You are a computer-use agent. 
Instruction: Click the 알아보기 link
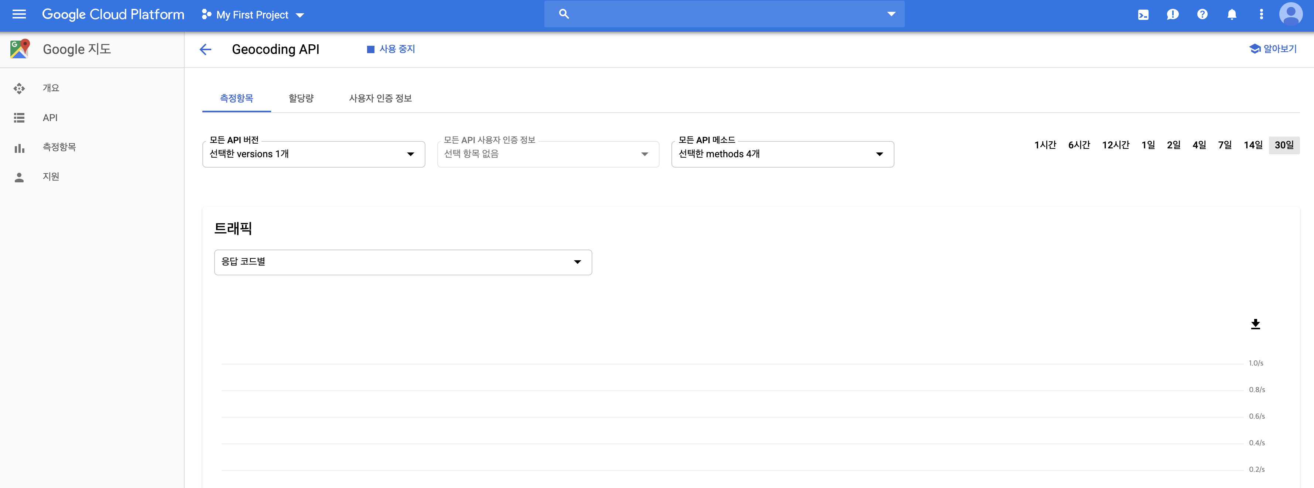(1273, 49)
